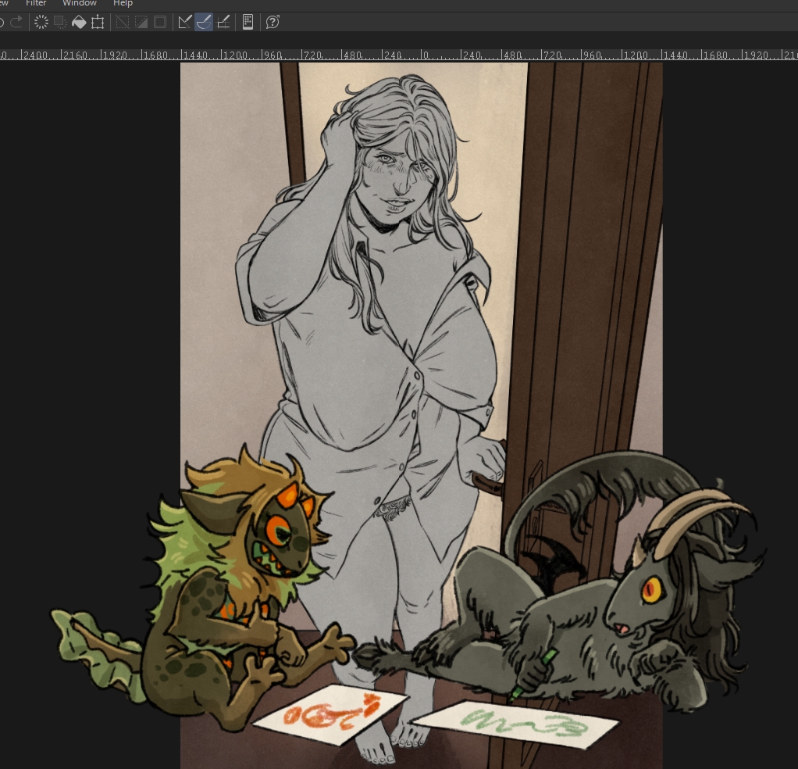Open the smartphone connection icon
This screenshot has width=798, height=769.
[x=248, y=22]
